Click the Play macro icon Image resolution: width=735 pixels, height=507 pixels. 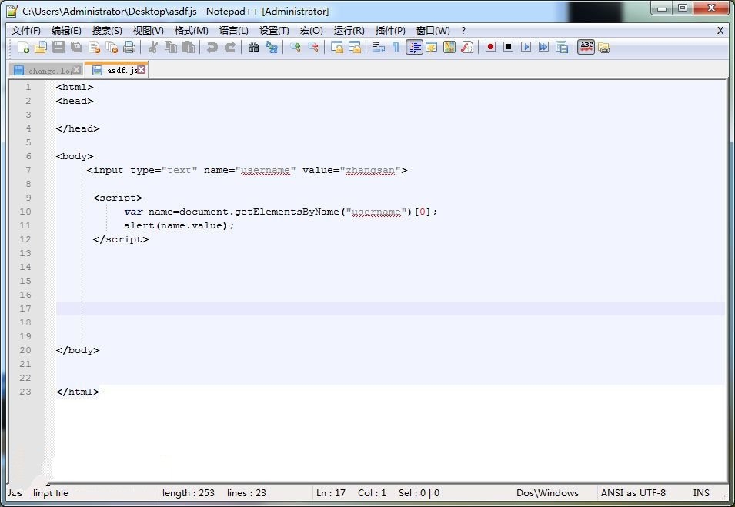click(526, 47)
